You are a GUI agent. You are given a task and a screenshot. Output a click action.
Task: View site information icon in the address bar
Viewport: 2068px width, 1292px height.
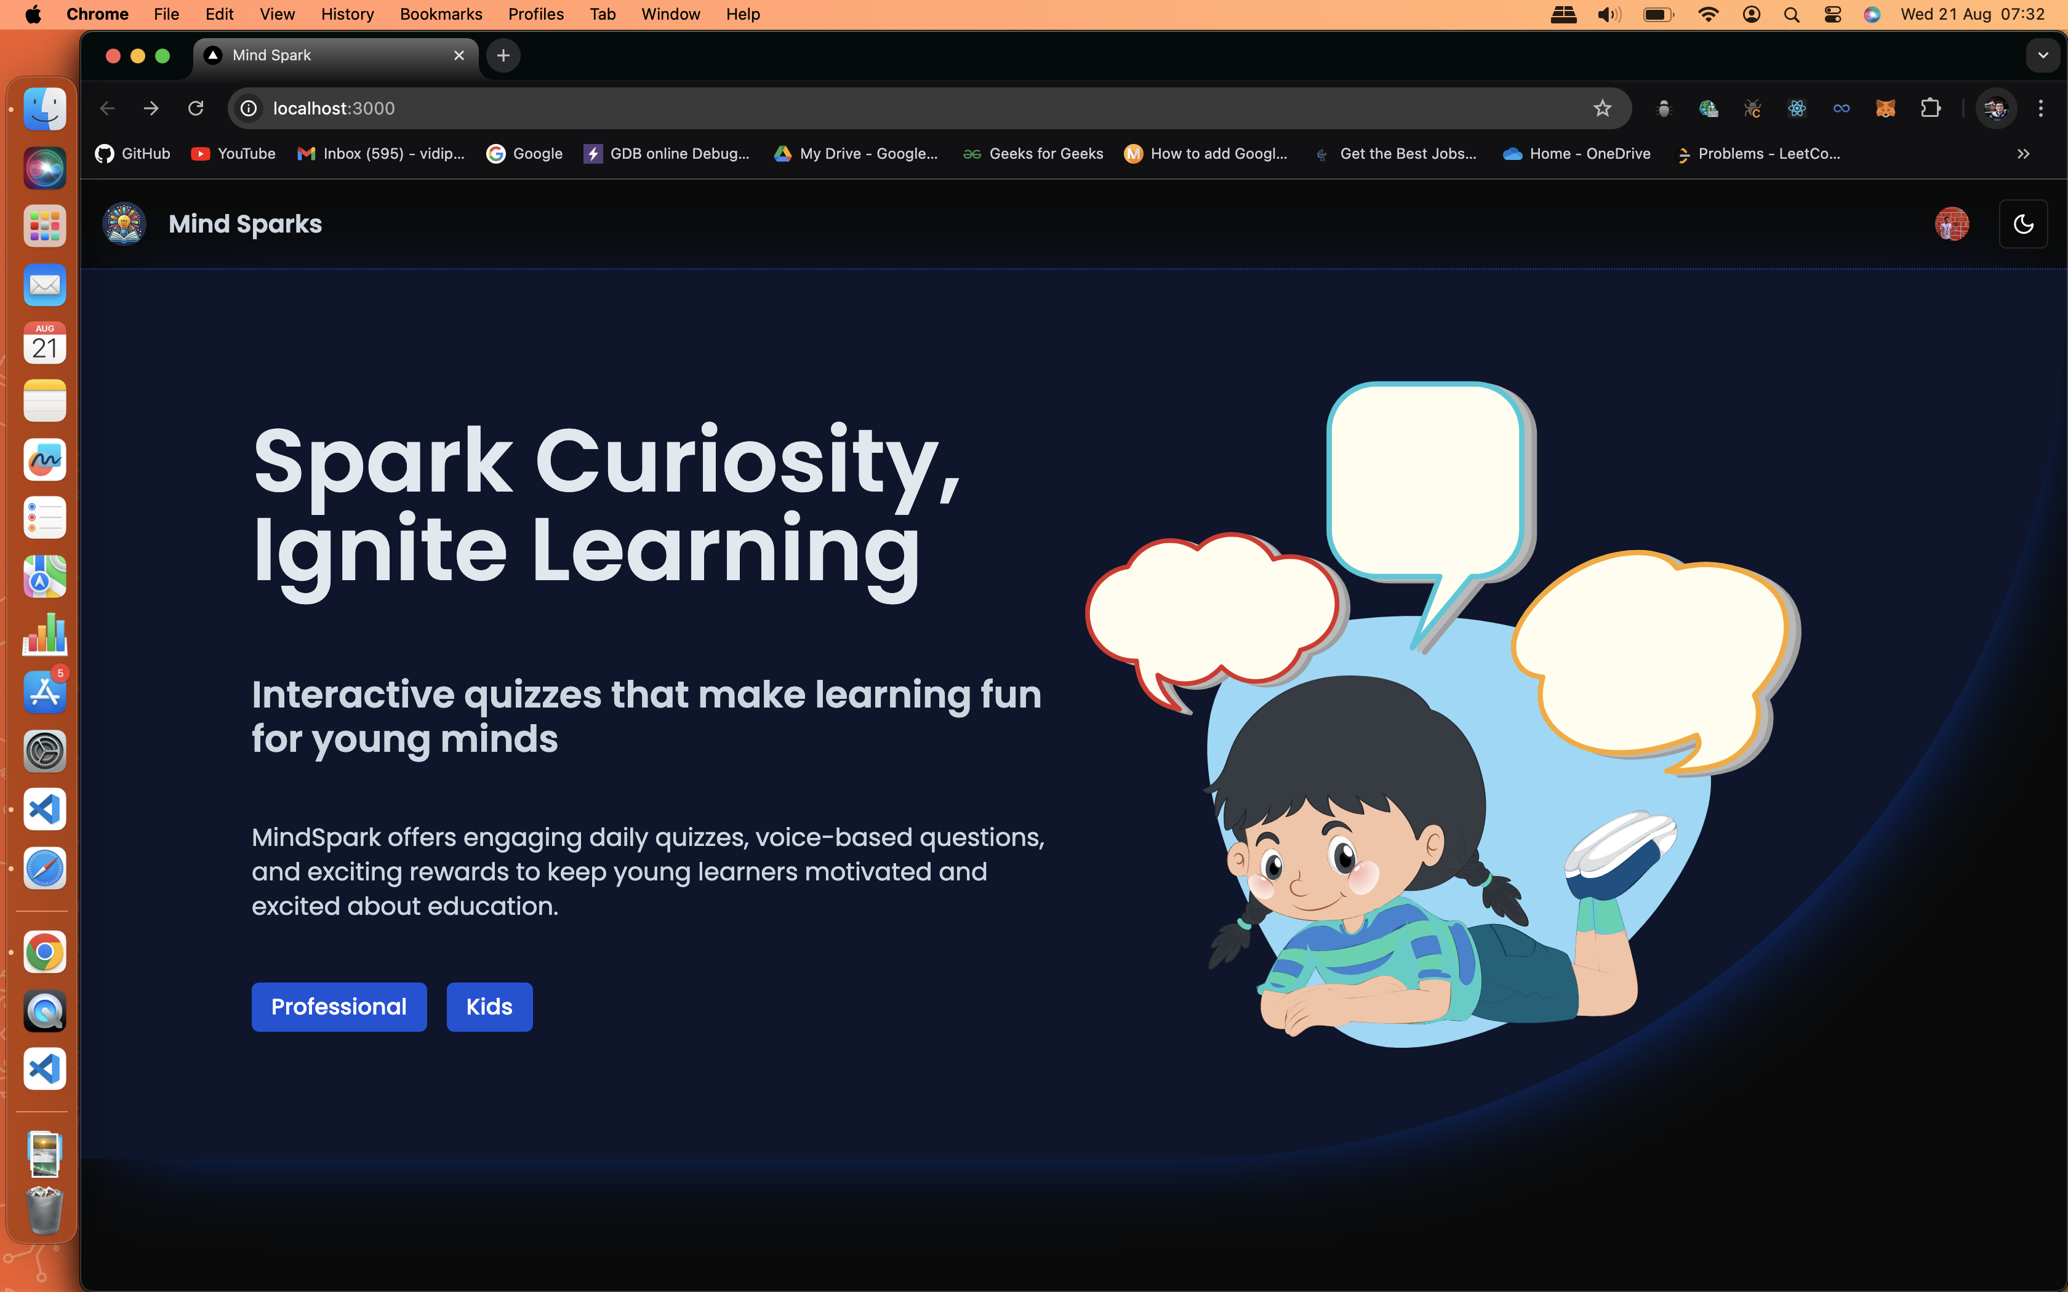point(249,108)
